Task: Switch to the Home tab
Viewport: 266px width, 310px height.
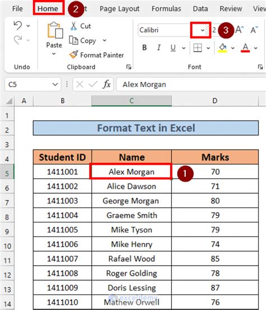Action: 48,8
